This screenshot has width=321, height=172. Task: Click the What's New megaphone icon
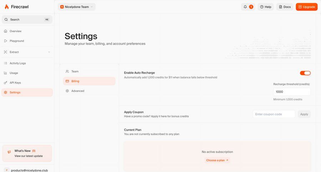9,152
